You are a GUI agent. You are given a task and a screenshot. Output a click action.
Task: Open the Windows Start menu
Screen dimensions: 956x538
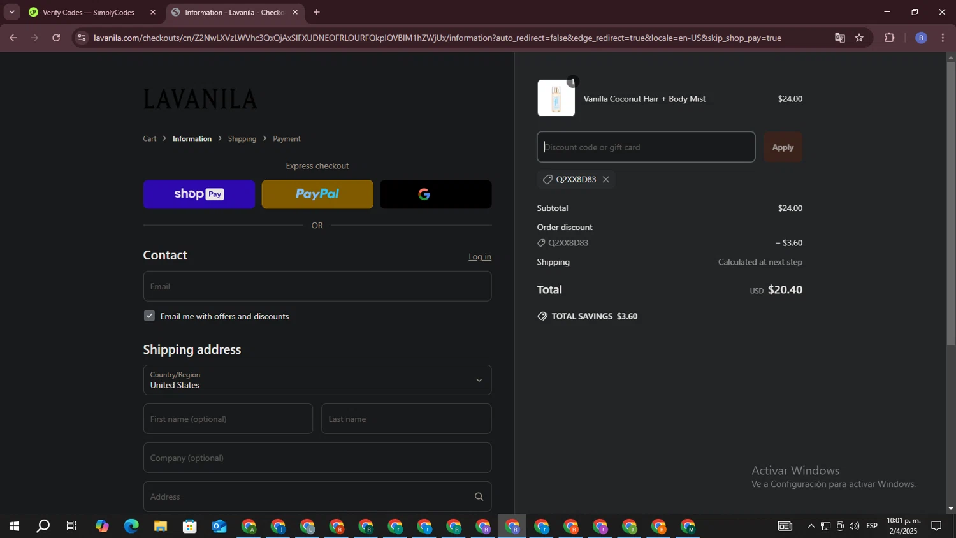click(13, 526)
